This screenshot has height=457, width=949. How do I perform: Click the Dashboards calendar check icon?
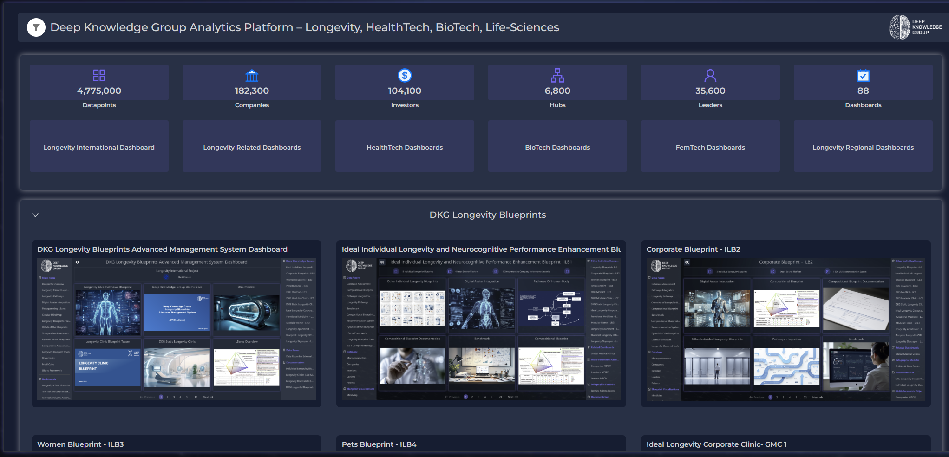click(x=863, y=75)
